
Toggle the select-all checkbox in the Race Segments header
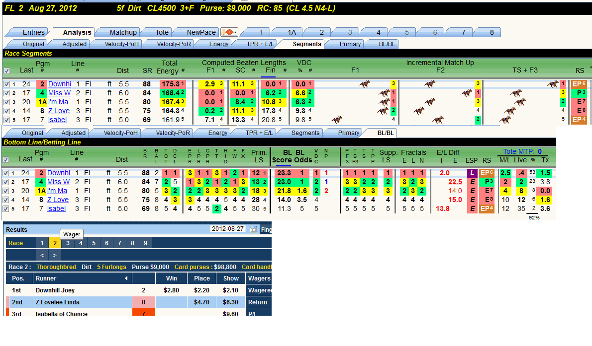[6, 70]
